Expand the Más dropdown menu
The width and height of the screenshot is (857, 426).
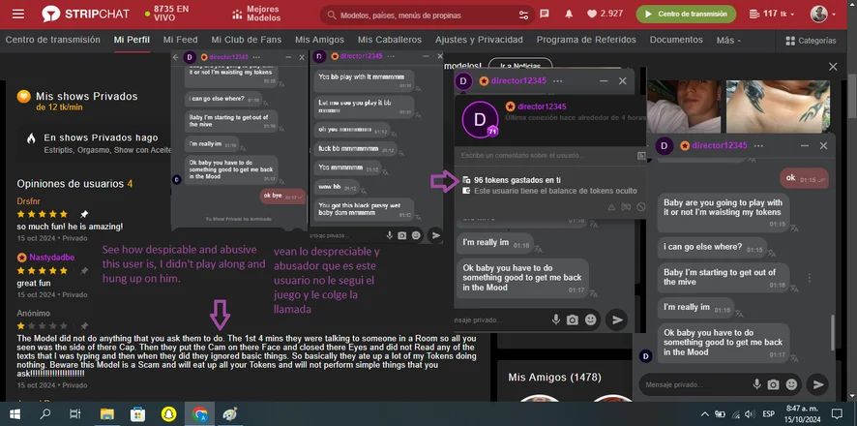point(727,41)
